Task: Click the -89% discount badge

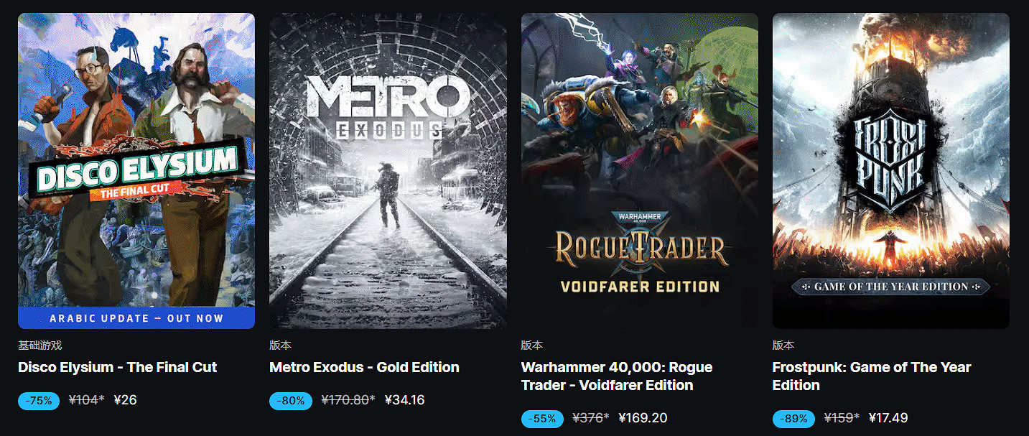Action: [x=793, y=418]
